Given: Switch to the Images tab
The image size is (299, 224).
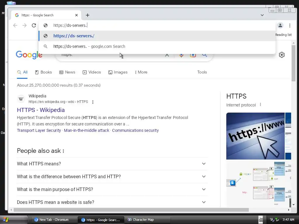Looking at the screenshot, I should coord(118,72).
